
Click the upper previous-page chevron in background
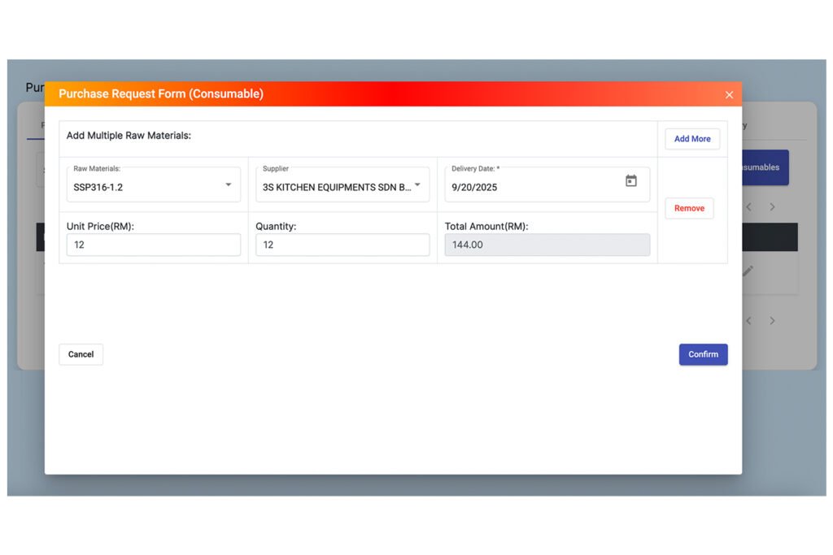click(x=749, y=207)
